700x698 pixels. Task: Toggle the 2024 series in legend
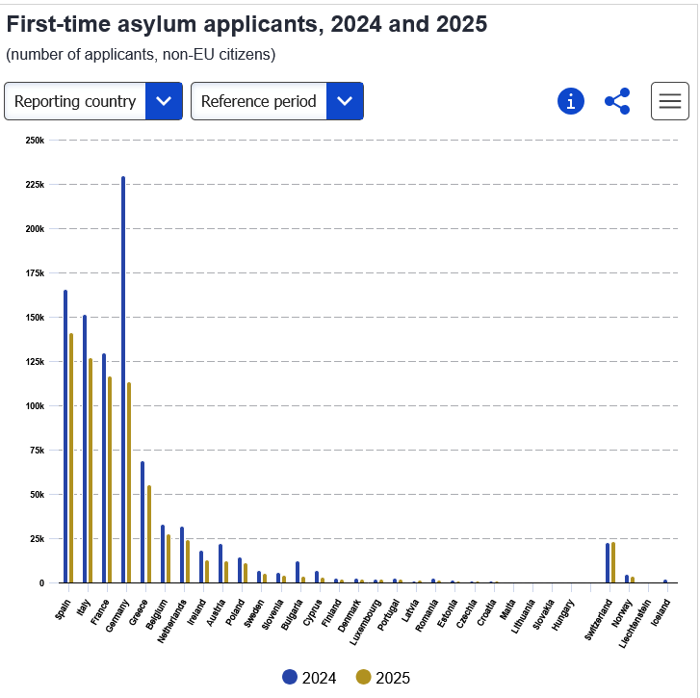[x=309, y=678]
